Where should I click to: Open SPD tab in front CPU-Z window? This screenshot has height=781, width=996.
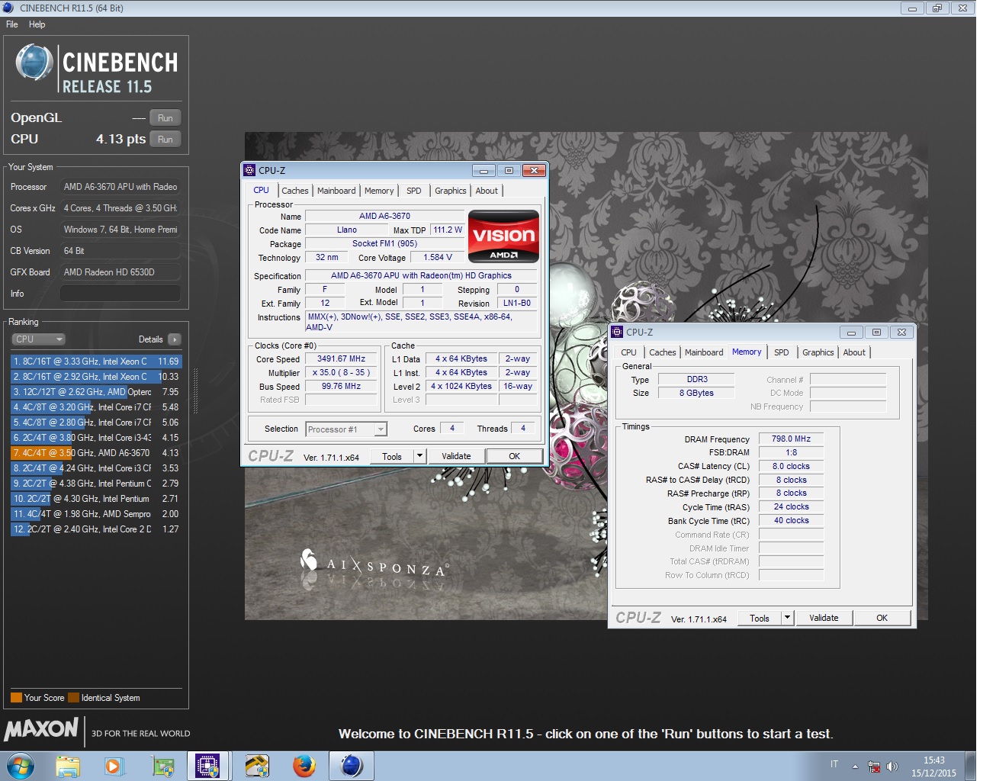tap(413, 191)
